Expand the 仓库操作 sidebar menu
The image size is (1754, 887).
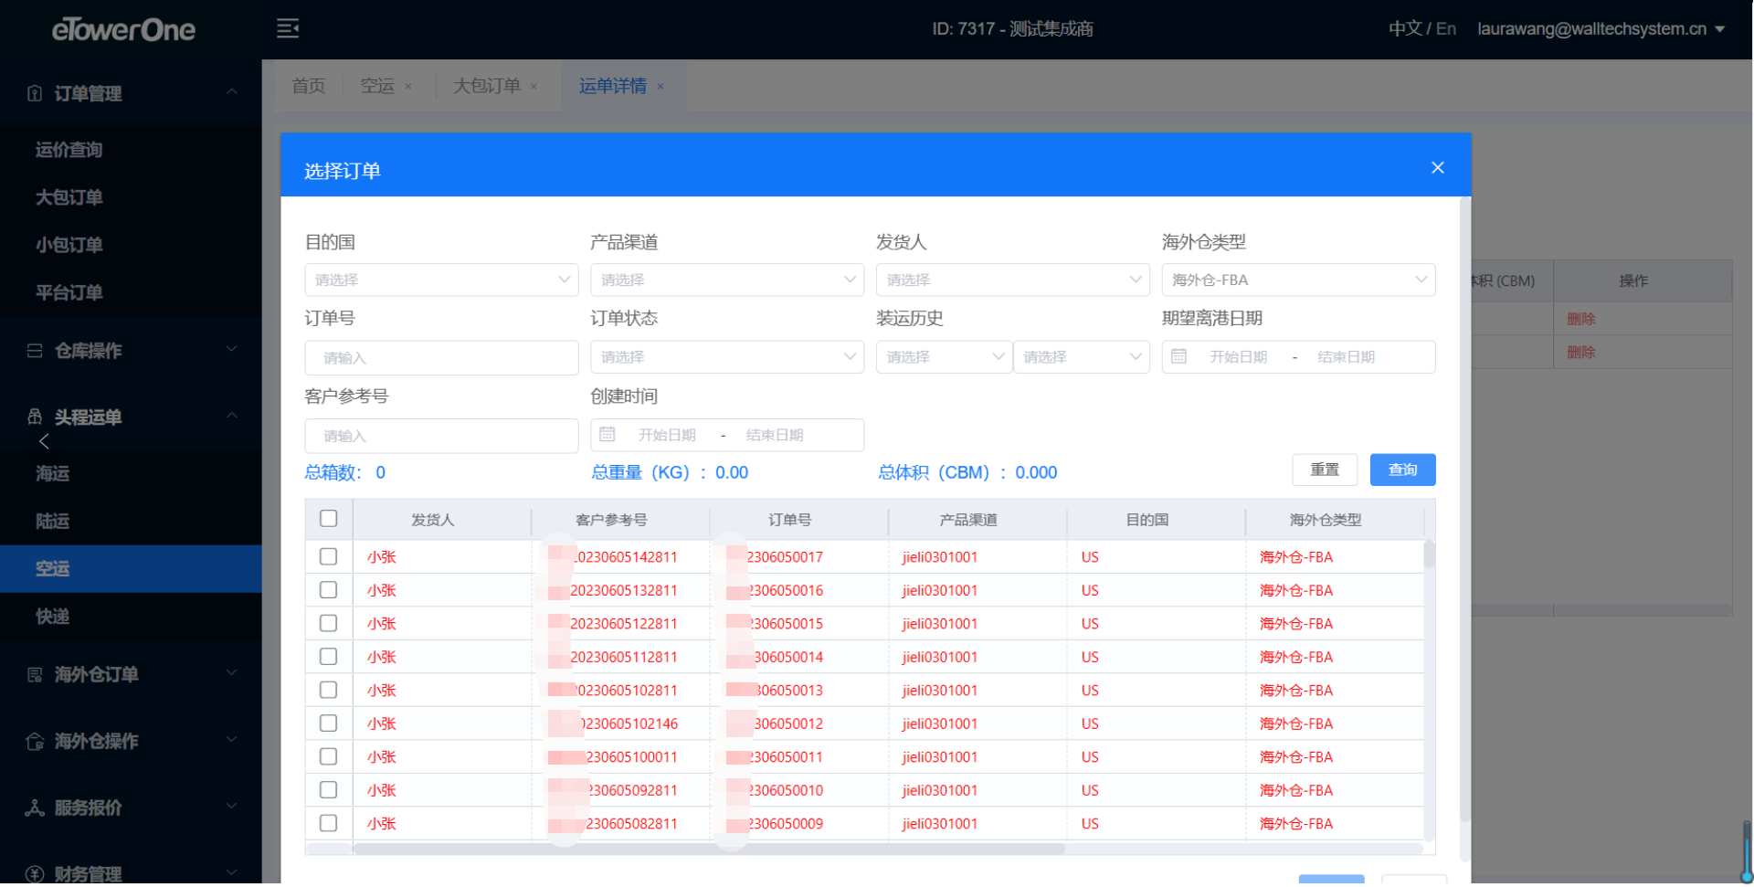click(232, 349)
